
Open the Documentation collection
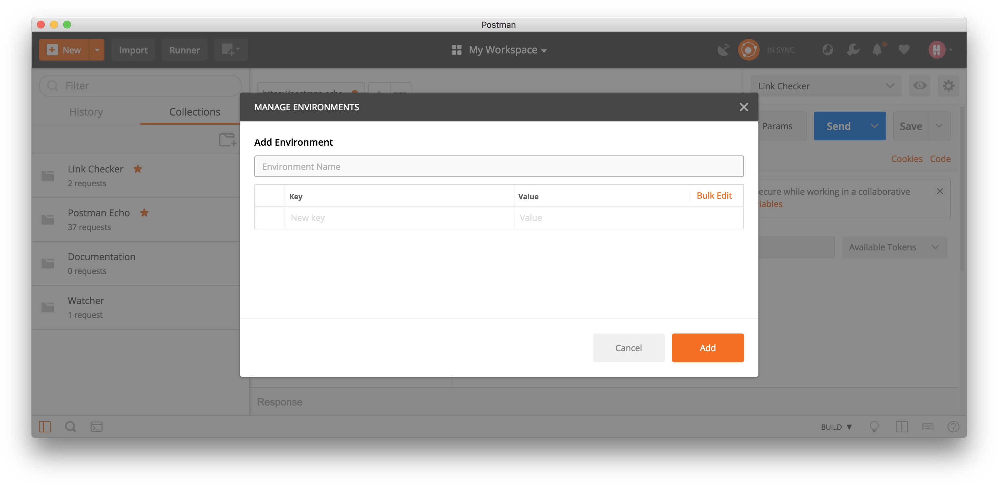[136, 263]
